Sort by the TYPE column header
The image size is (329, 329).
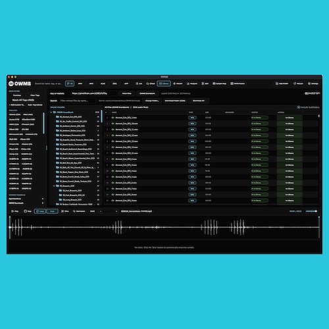pos(191,113)
